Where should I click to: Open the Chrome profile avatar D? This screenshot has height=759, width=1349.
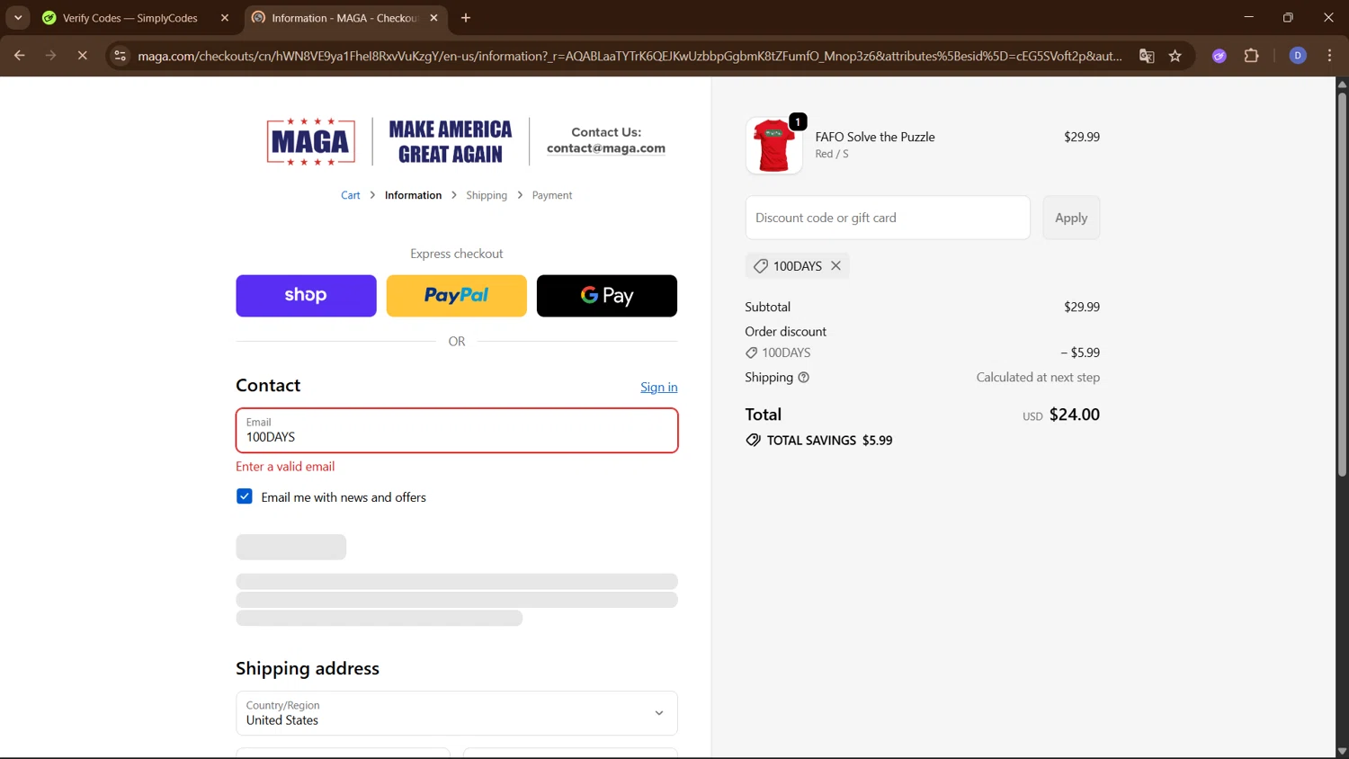(x=1298, y=56)
